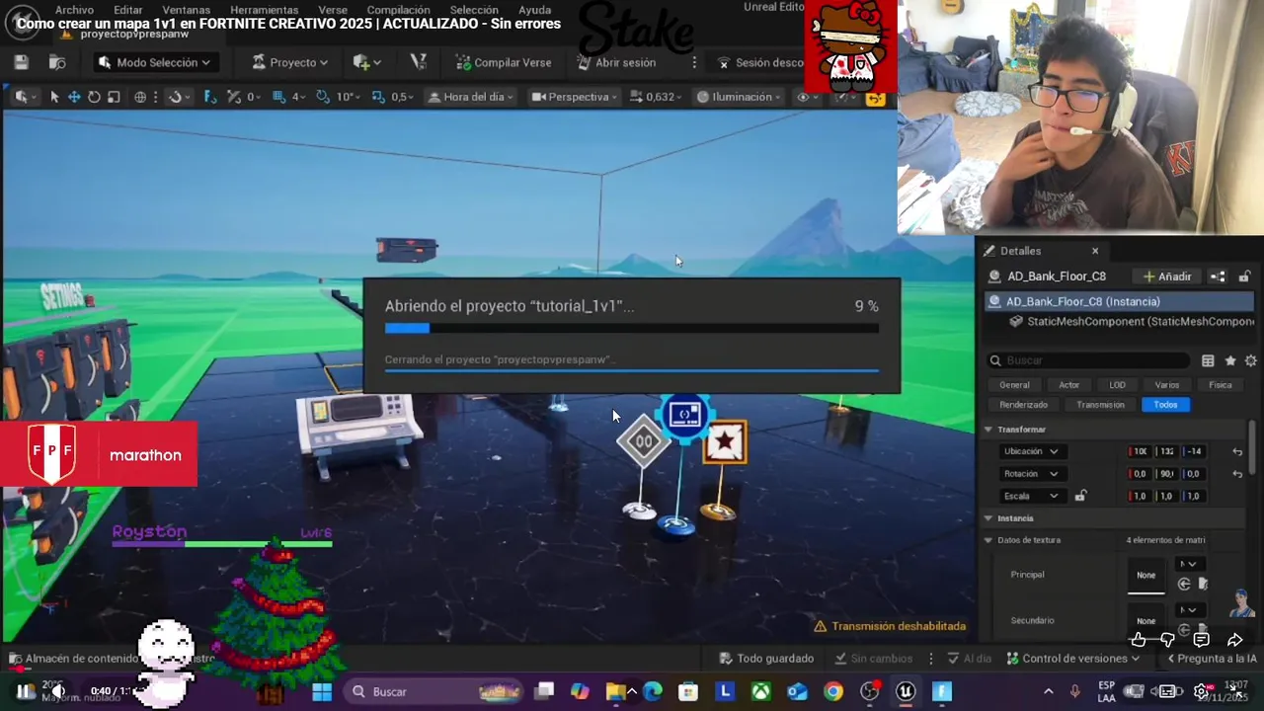Open the Ventanas menu
The height and width of the screenshot is (711, 1264).
pyautogui.click(x=186, y=10)
